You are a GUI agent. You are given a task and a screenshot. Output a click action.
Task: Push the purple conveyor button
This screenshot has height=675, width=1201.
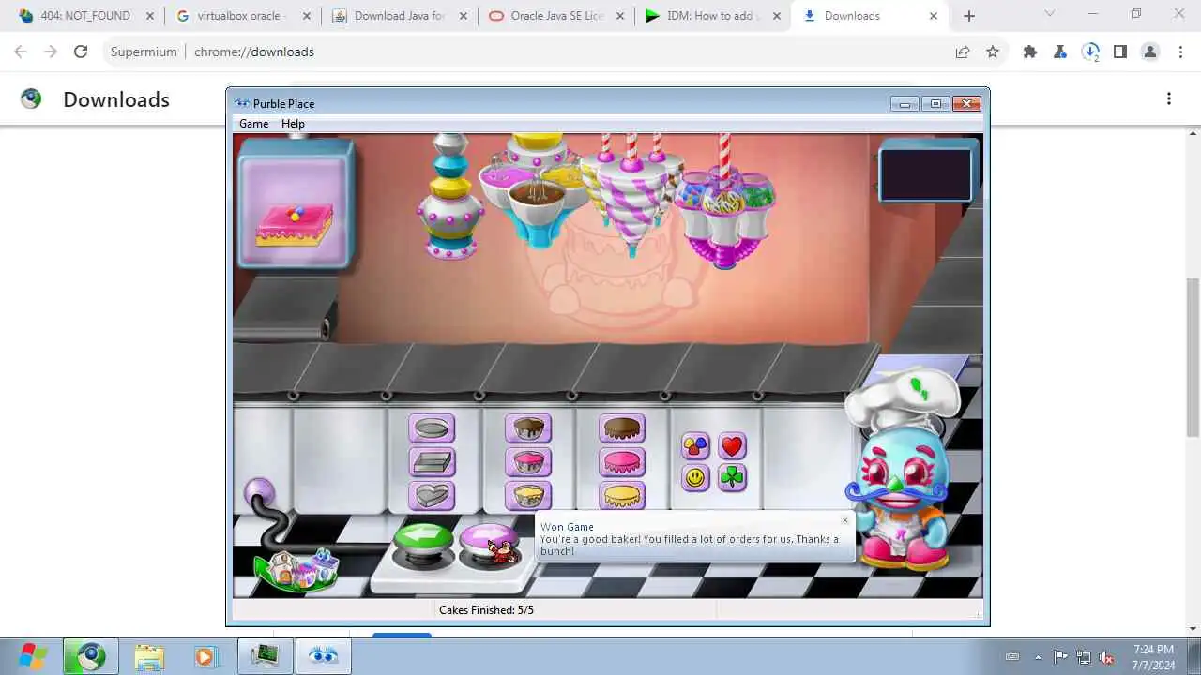(488, 543)
